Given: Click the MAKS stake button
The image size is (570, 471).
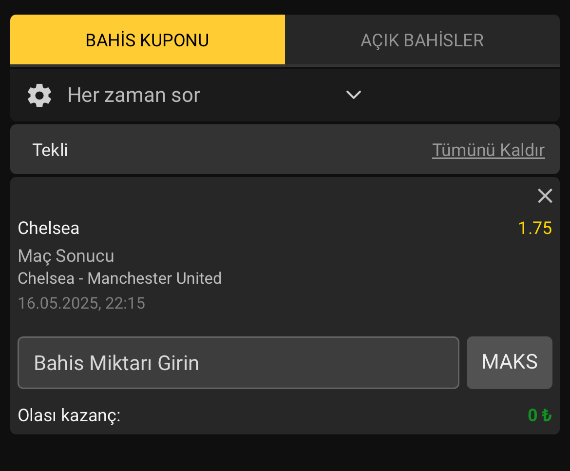Looking at the screenshot, I should (x=509, y=362).
